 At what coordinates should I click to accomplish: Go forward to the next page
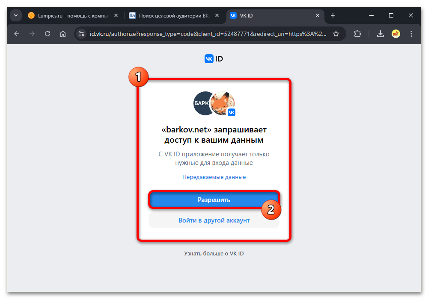point(32,34)
